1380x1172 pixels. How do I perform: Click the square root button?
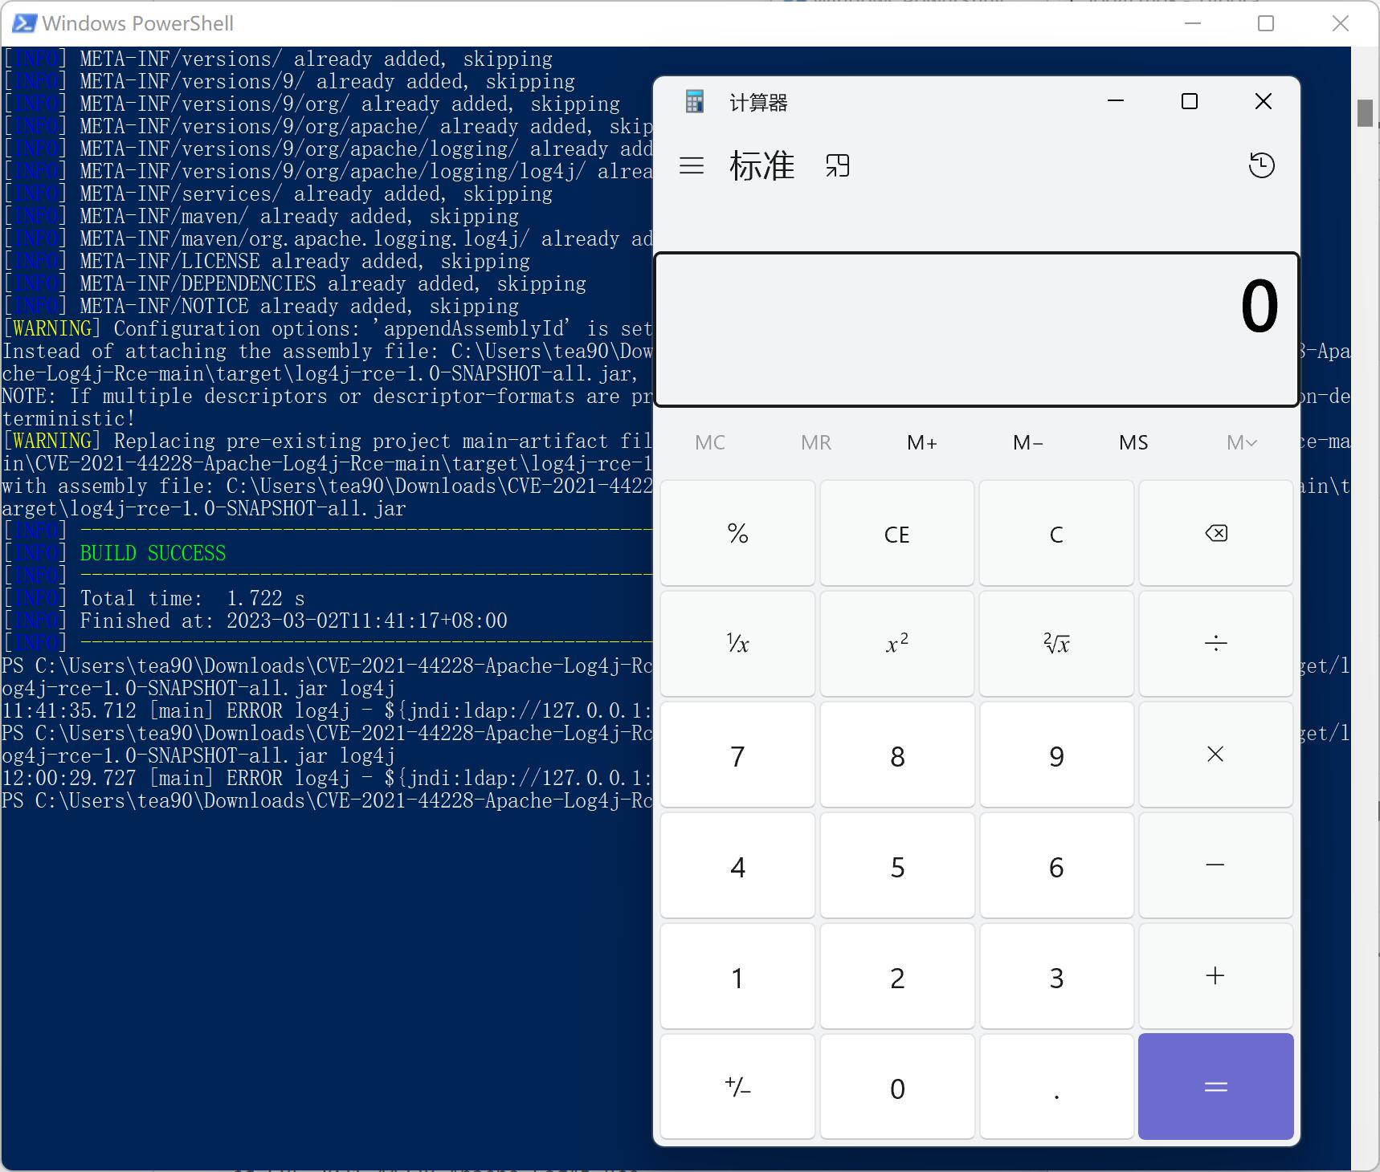click(x=1056, y=644)
